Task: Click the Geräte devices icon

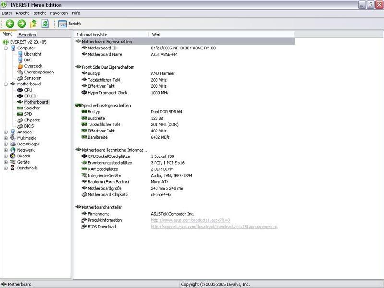Action: (13, 162)
